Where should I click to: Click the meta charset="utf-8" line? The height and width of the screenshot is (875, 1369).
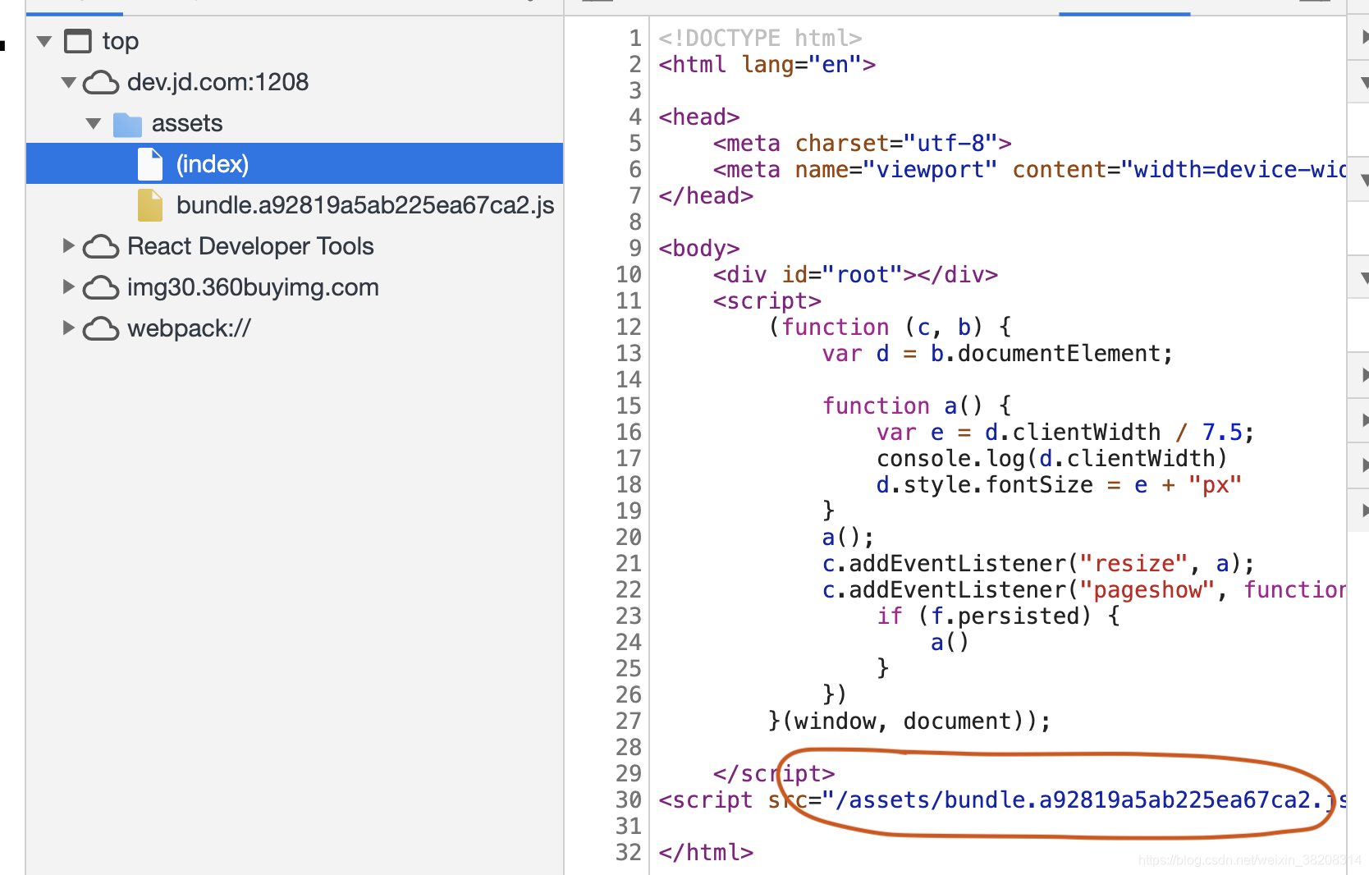(x=862, y=143)
